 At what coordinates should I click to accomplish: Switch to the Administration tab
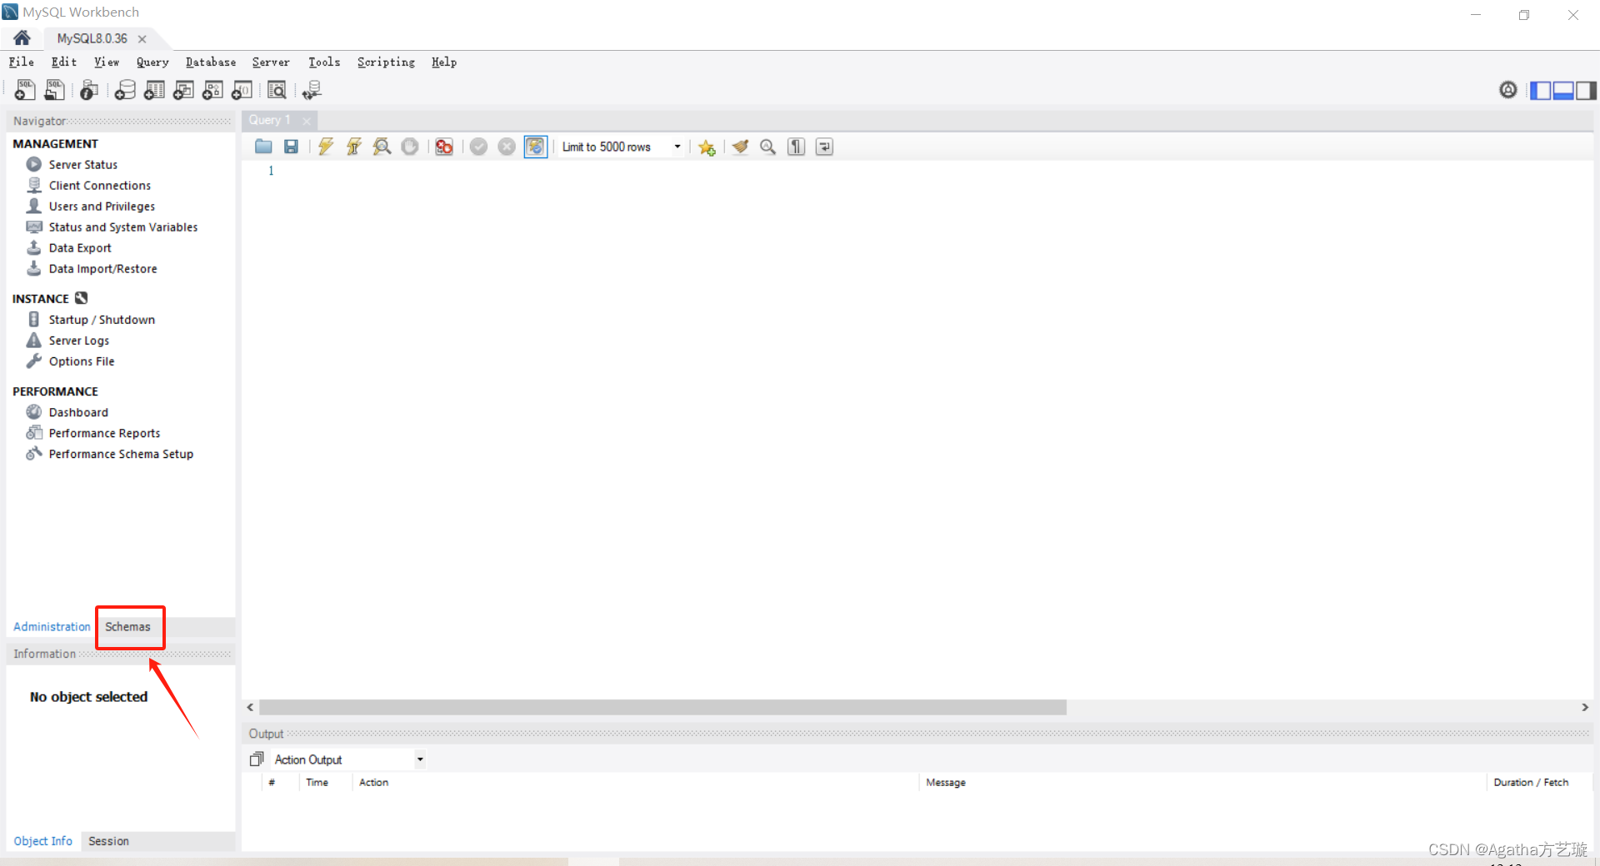coord(52,626)
